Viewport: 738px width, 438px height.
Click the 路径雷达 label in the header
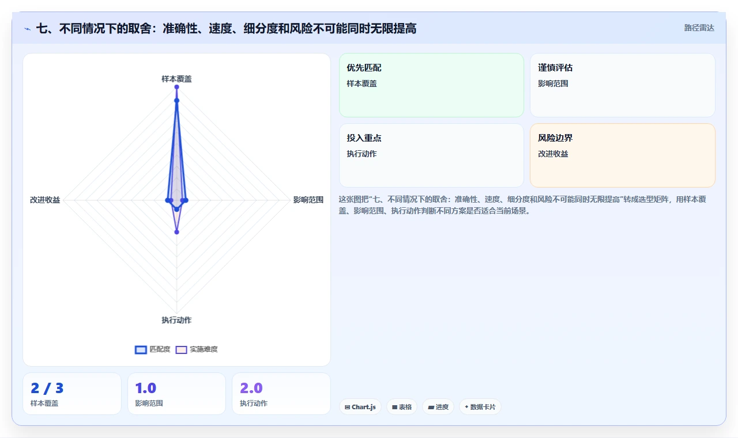(699, 28)
